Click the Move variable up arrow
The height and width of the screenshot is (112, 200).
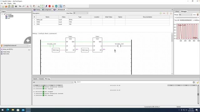click(167, 13)
